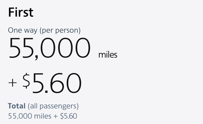Click the bold "Total" label

click(17, 106)
